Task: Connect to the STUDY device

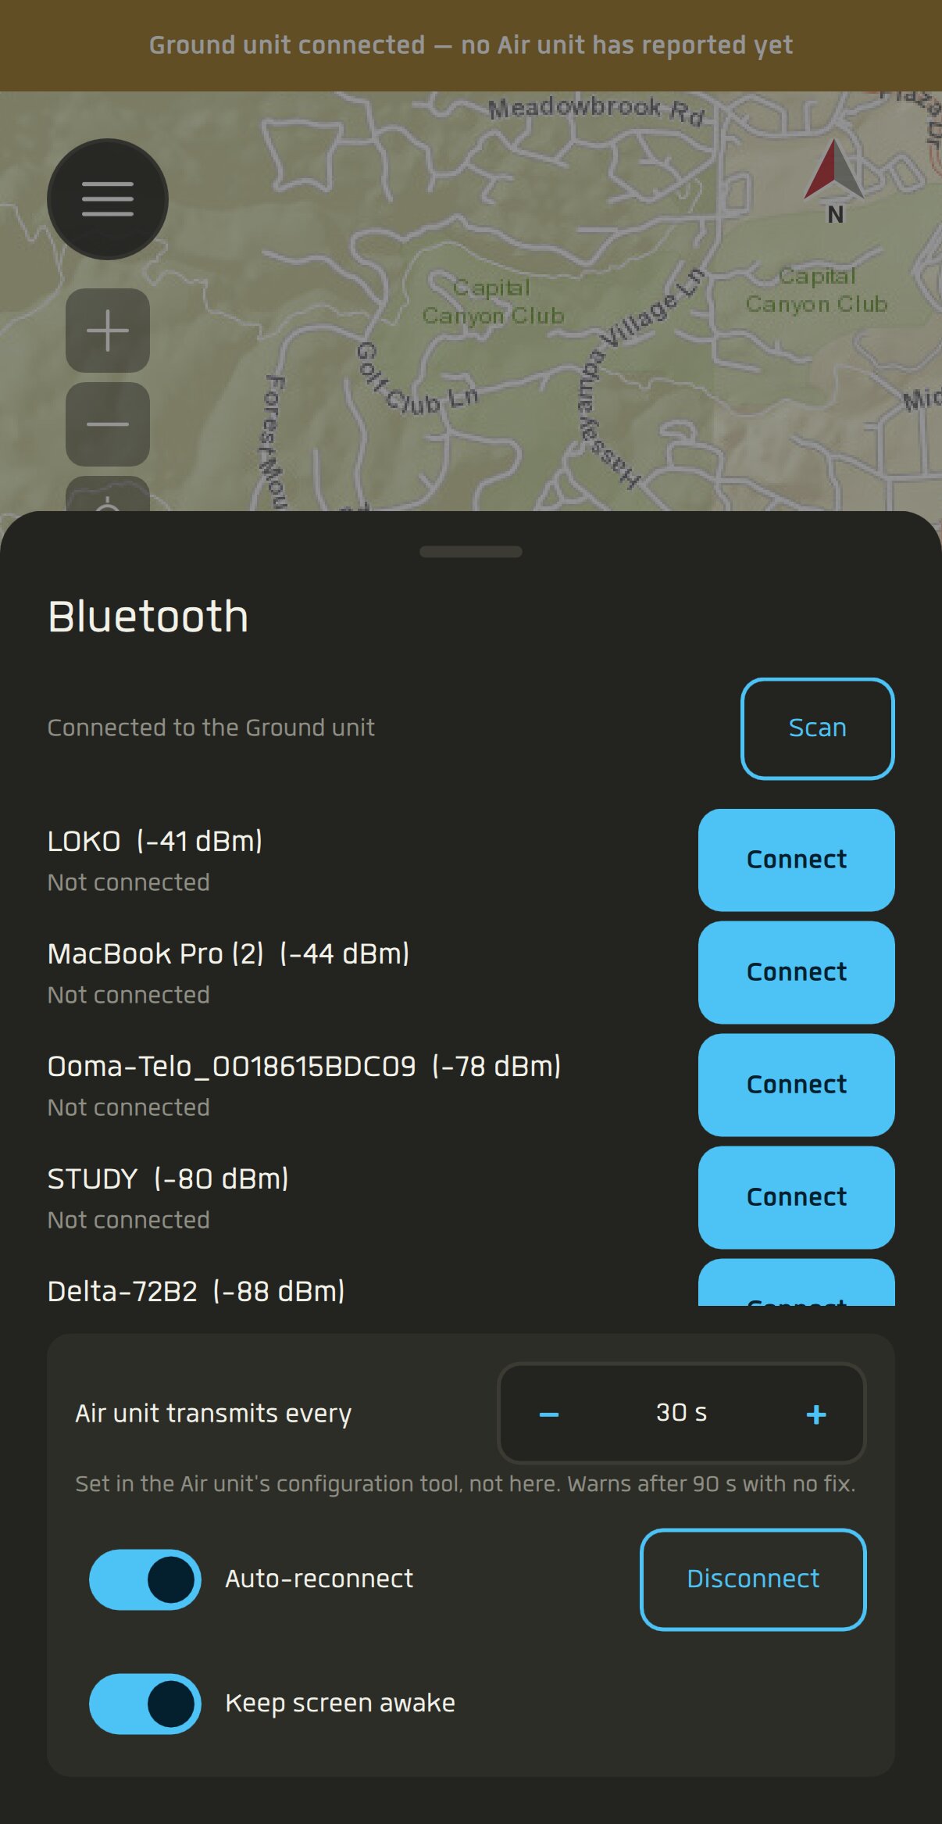Action: tap(796, 1197)
